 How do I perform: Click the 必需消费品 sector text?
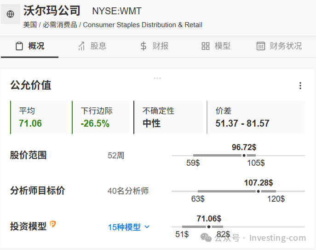[x=60, y=25]
